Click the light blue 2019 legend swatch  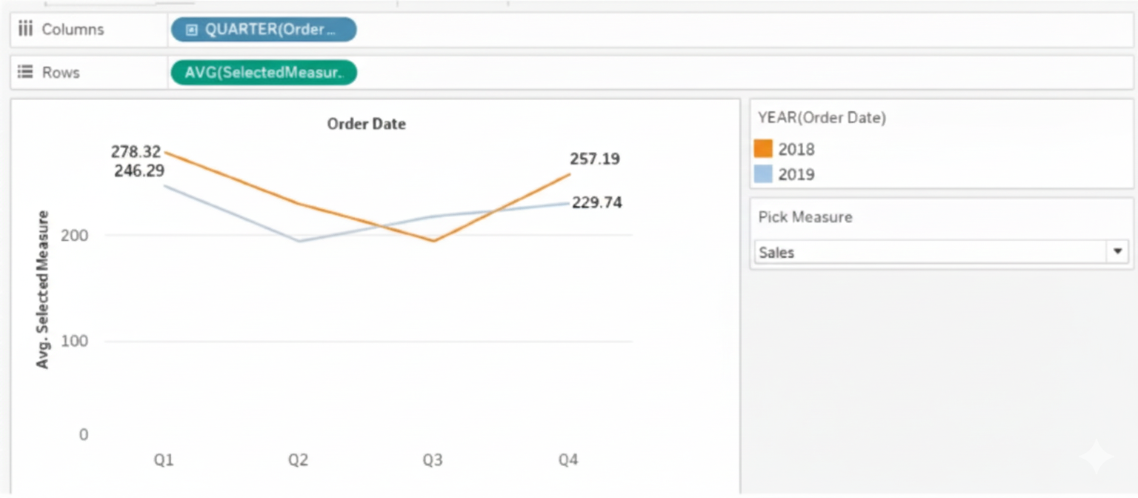[x=763, y=175]
